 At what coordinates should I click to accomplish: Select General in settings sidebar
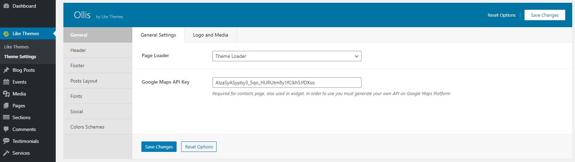click(98, 35)
